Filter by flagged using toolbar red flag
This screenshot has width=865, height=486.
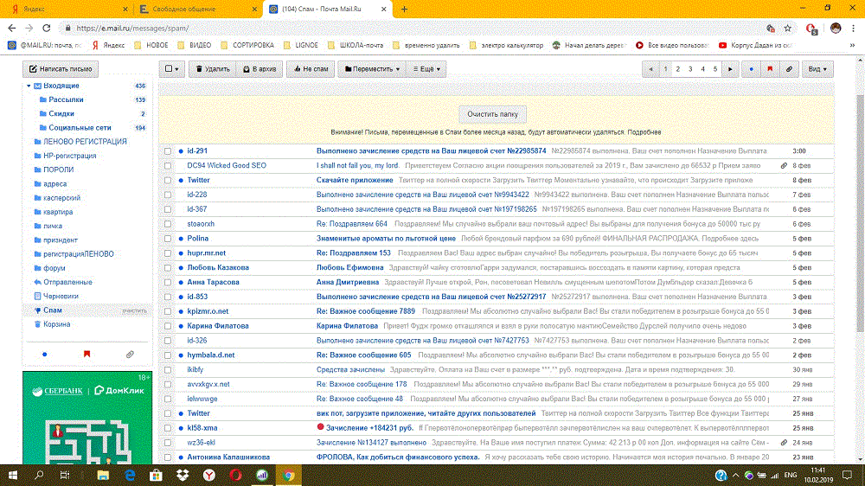click(x=769, y=68)
